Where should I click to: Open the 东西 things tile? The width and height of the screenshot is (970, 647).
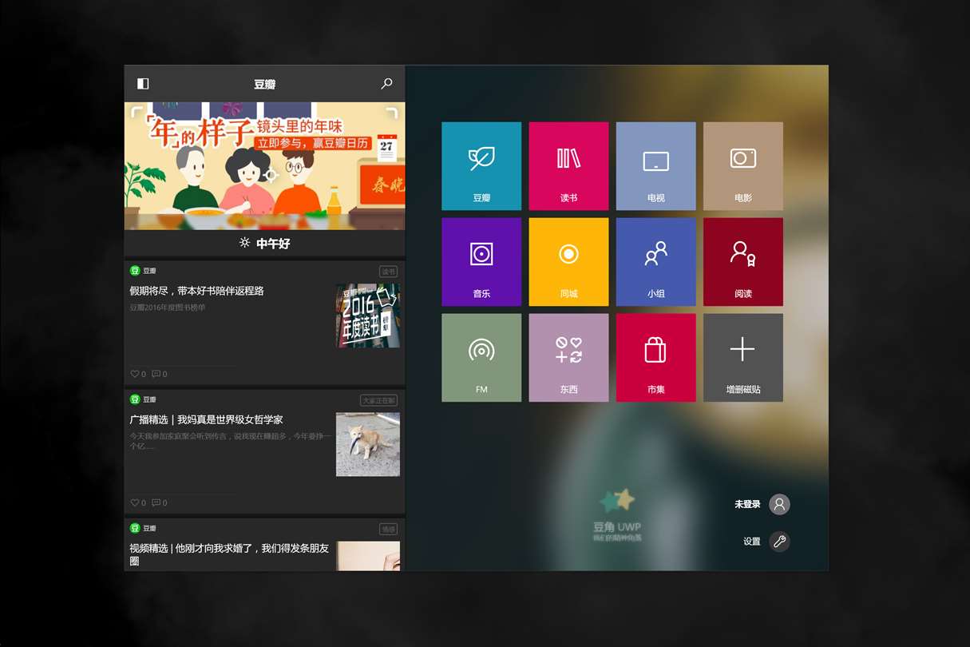coord(568,358)
